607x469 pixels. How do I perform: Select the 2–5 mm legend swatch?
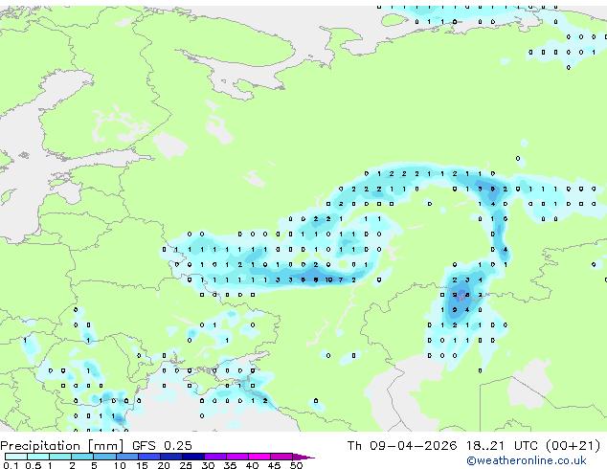pos(82,457)
